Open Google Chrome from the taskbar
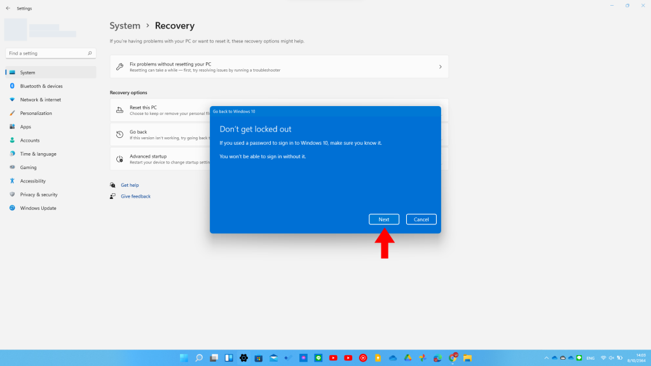The width and height of the screenshot is (651, 366). coord(453,358)
